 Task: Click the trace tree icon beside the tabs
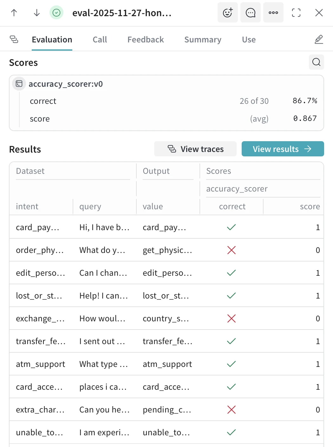(14, 39)
